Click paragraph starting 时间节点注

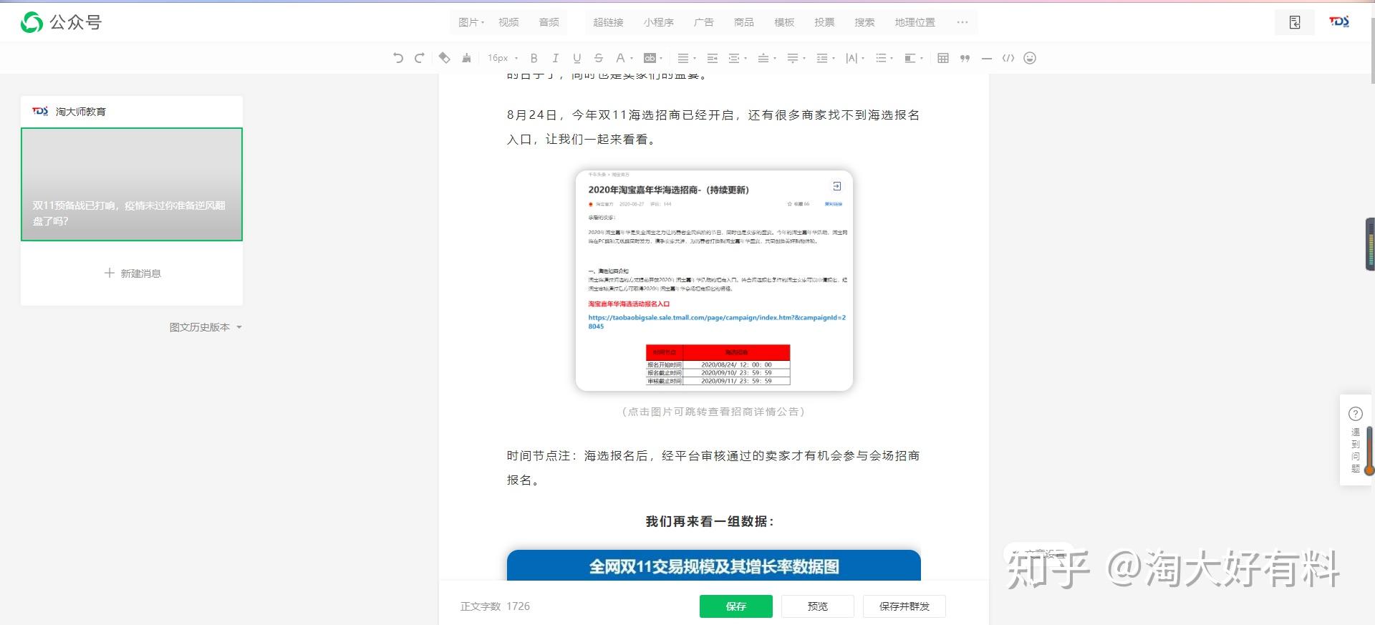[x=713, y=467]
